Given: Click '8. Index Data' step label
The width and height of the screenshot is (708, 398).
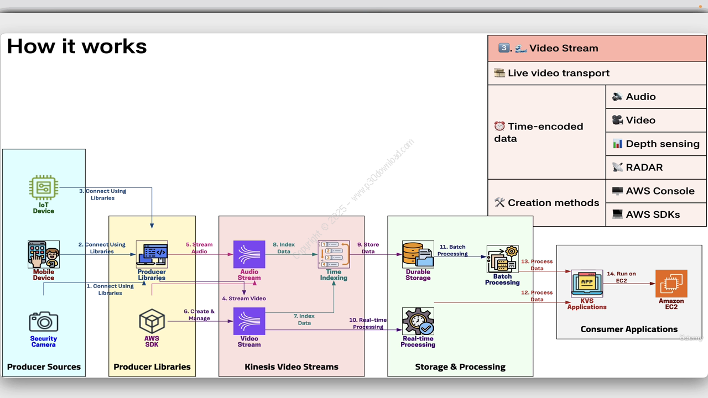Looking at the screenshot, I should click(284, 248).
